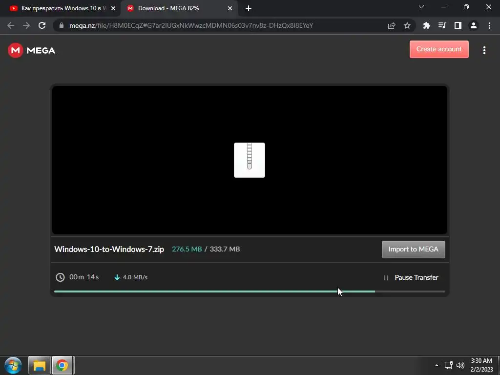500x375 pixels.
Task: Open a new browser tab
Action: point(249,8)
